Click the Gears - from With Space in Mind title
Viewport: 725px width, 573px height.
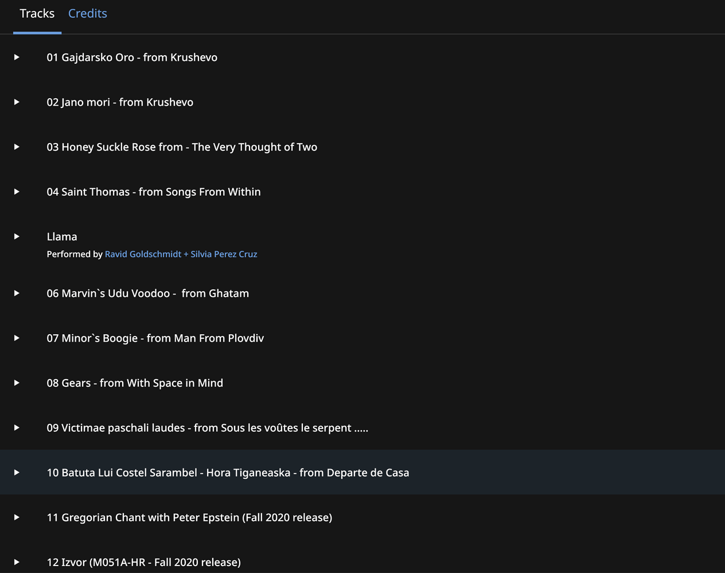[x=135, y=383]
